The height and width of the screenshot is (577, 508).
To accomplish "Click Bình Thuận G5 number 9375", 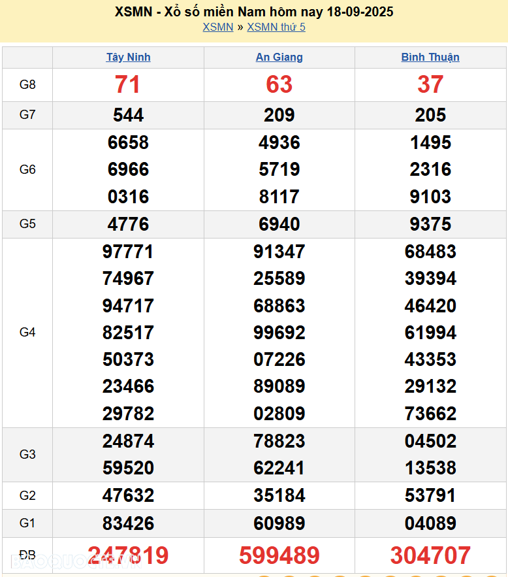I will [x=430, y=224].
